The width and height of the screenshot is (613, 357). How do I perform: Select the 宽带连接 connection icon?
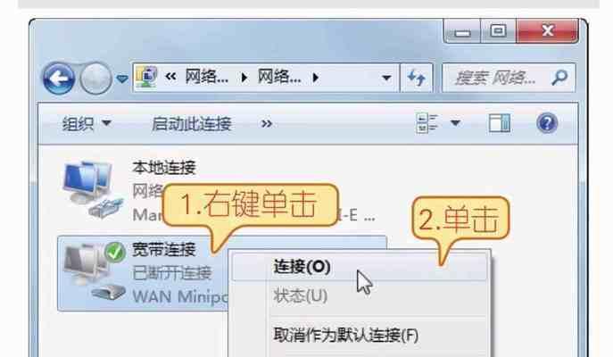coord(94,271)
